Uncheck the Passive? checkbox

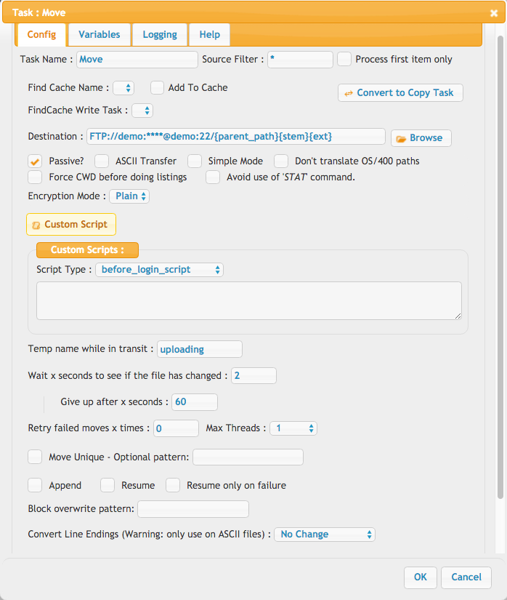(35, 161)
